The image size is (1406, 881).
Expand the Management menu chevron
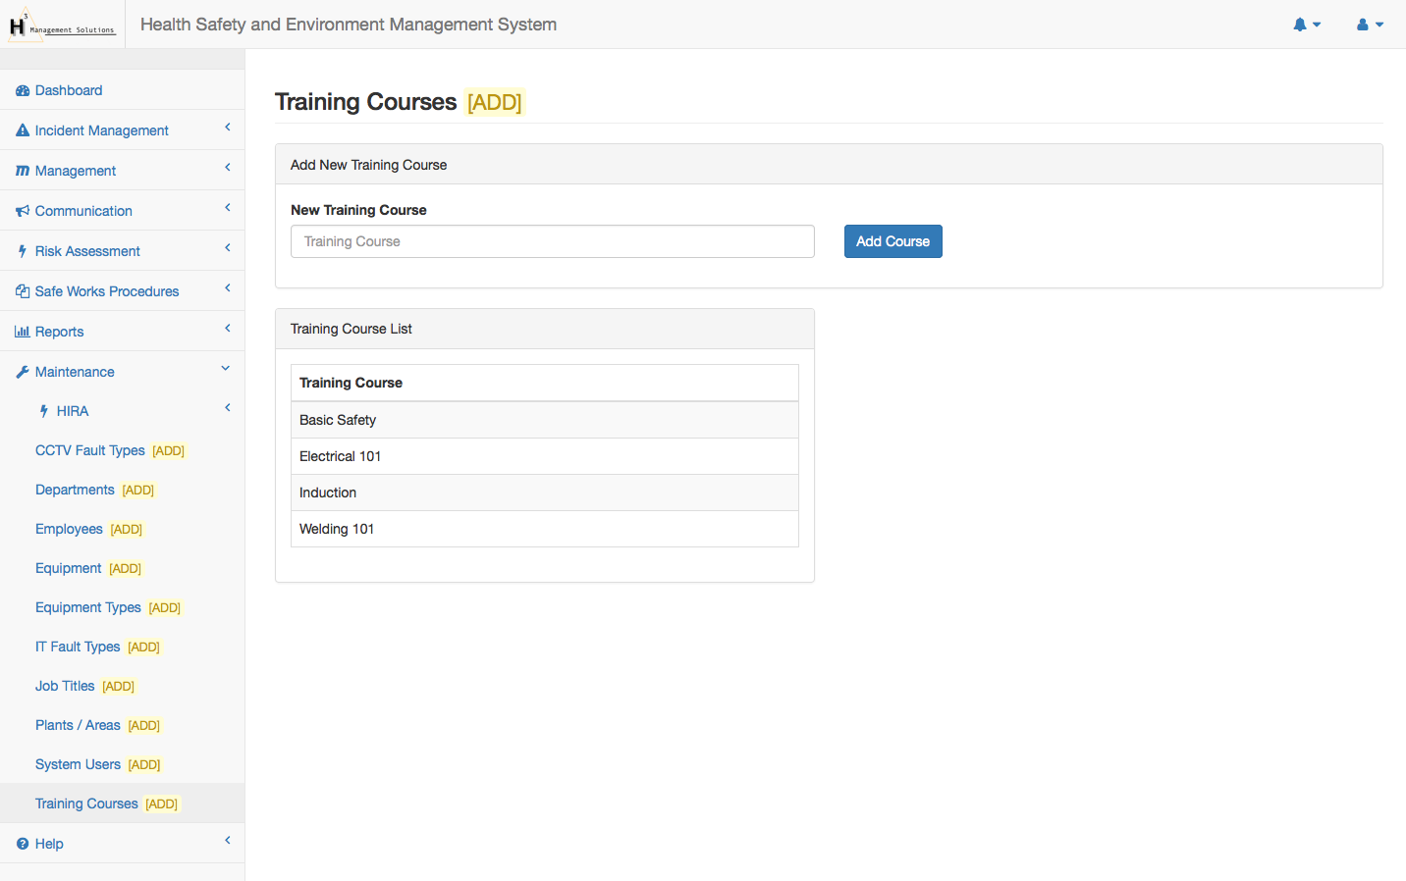(x=228, y=168)
